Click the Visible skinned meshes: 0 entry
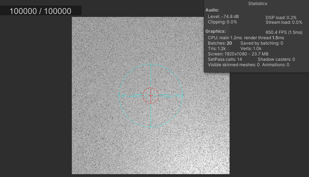 234,65
